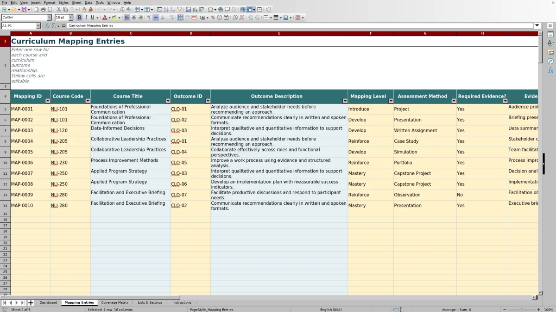Toggle Center Vertically alignment
This screenshot has width=556, height=312.
click(156, 18)
